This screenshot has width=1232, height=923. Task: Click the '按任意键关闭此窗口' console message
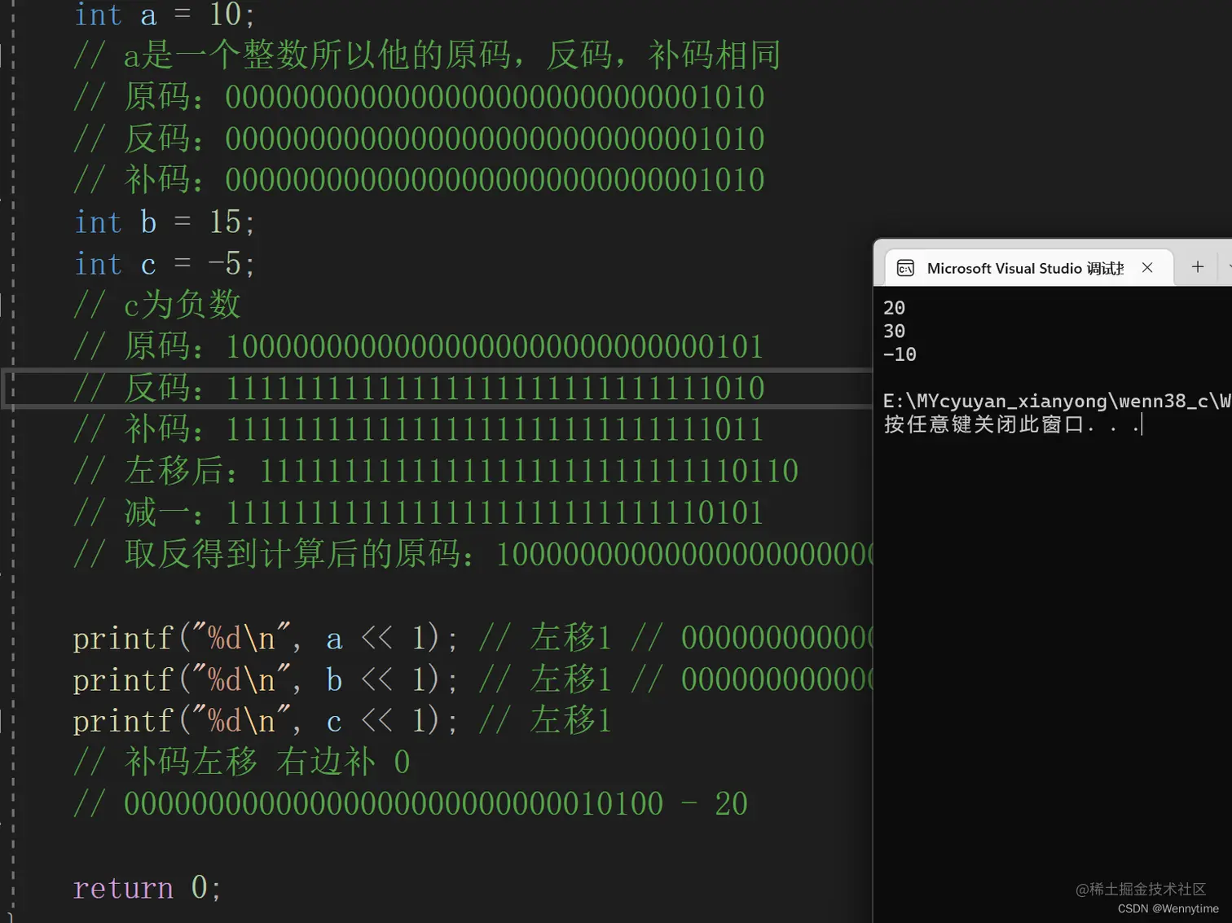(1011, 424)
